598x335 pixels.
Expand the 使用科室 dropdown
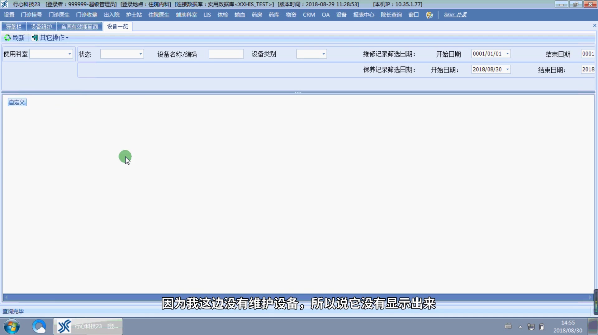(69, 54)
